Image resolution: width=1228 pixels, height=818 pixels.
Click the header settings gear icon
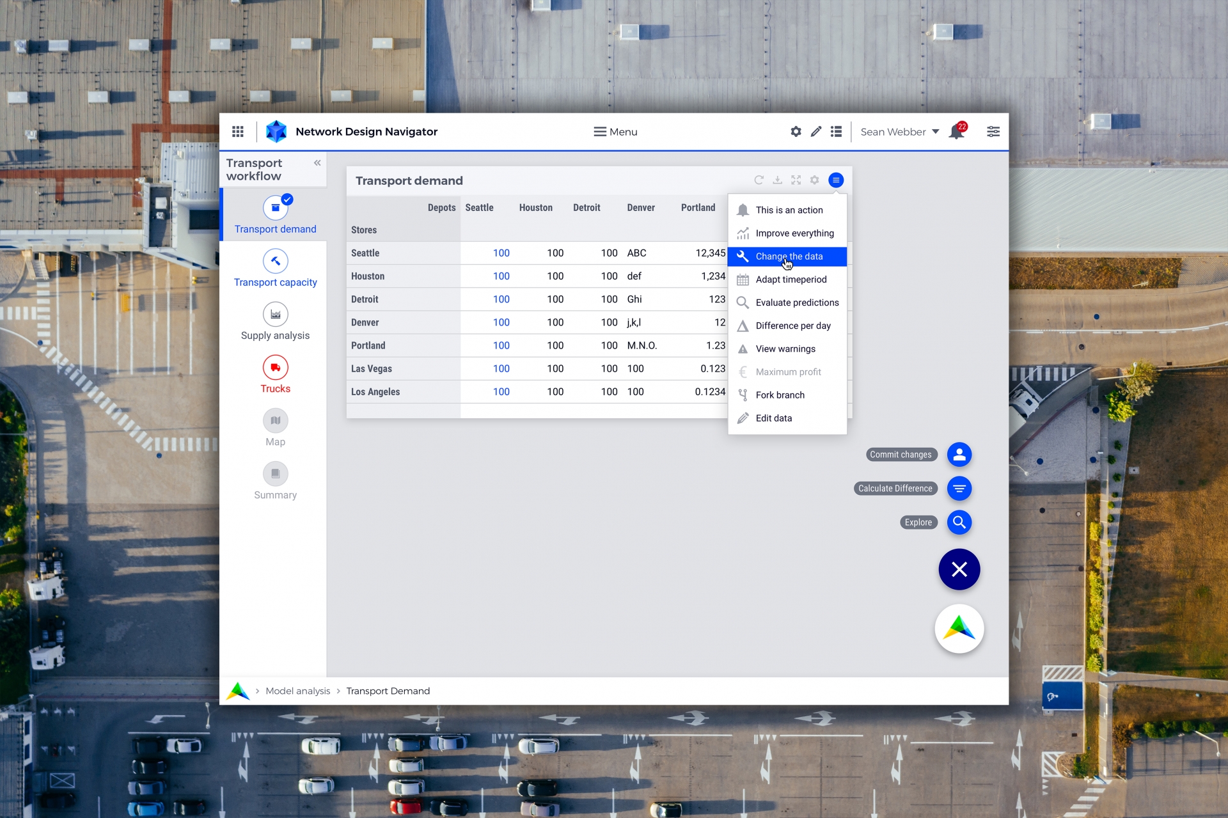pyautogui.click(x=796, y=132)
